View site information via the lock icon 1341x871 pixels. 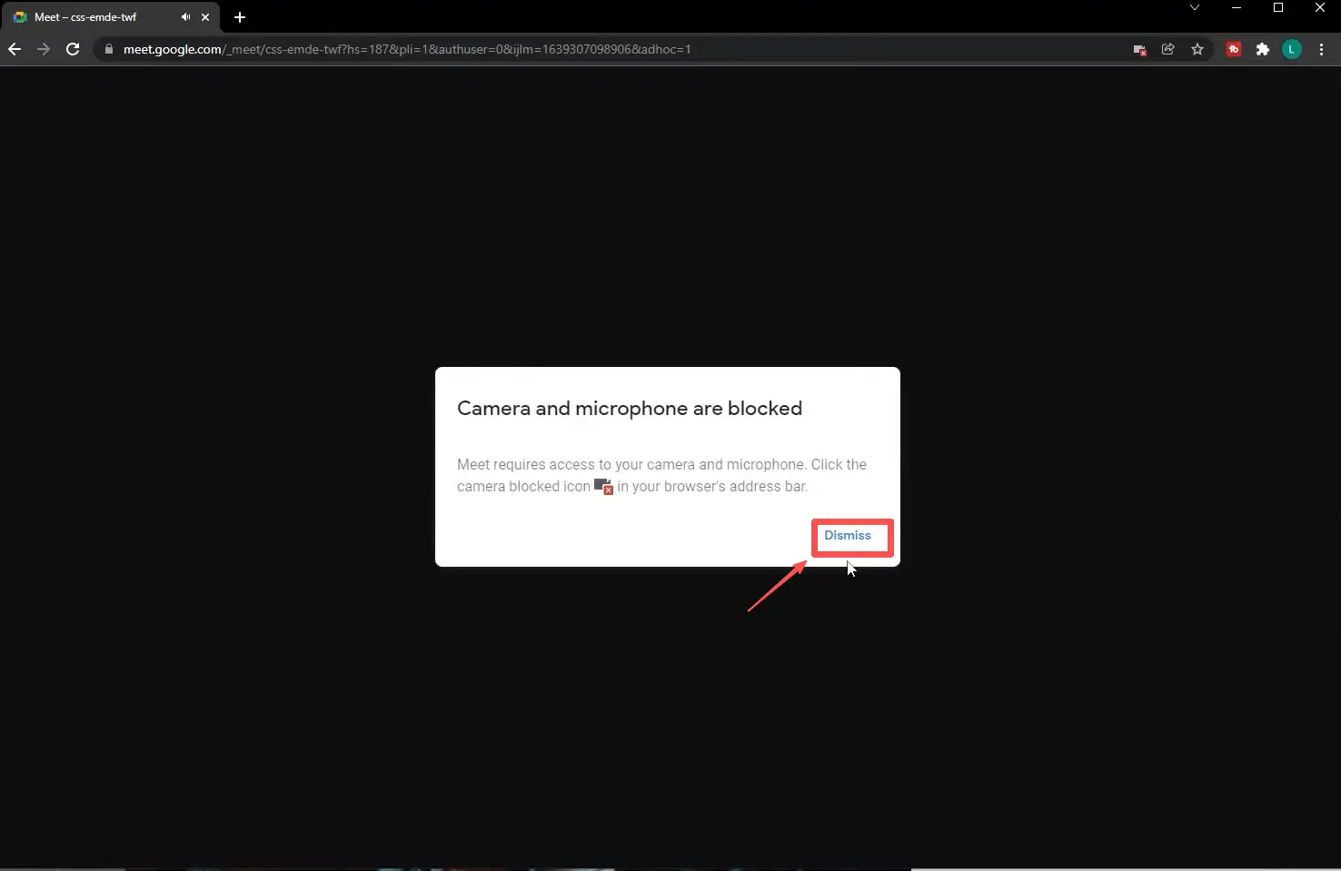click(x=109, y=50)
